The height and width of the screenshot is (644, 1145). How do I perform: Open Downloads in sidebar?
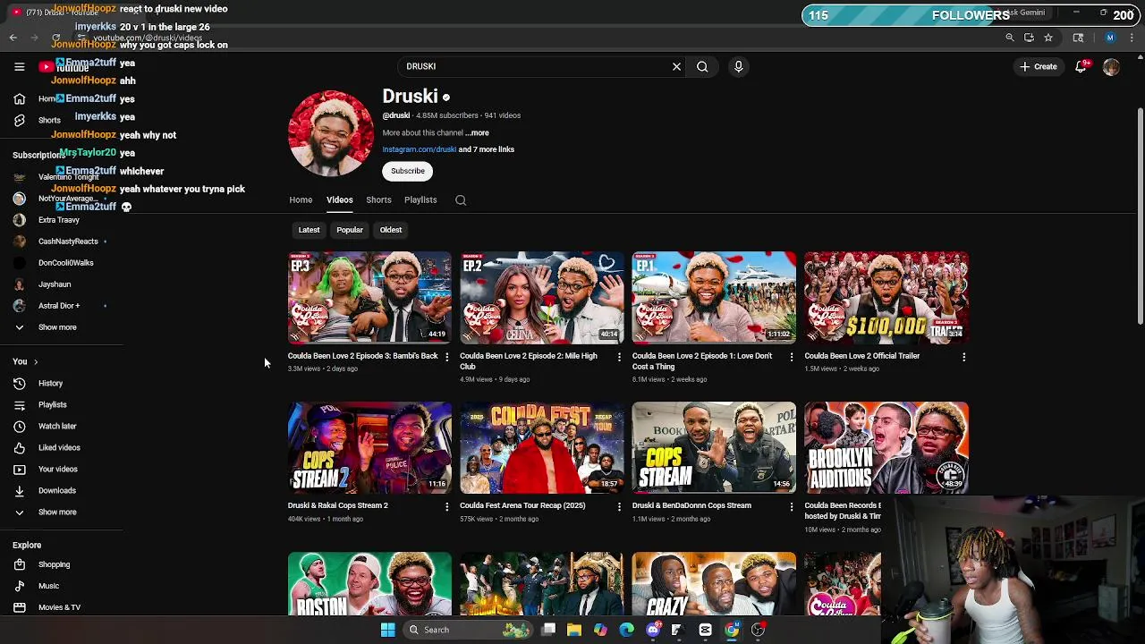point(56,491)
